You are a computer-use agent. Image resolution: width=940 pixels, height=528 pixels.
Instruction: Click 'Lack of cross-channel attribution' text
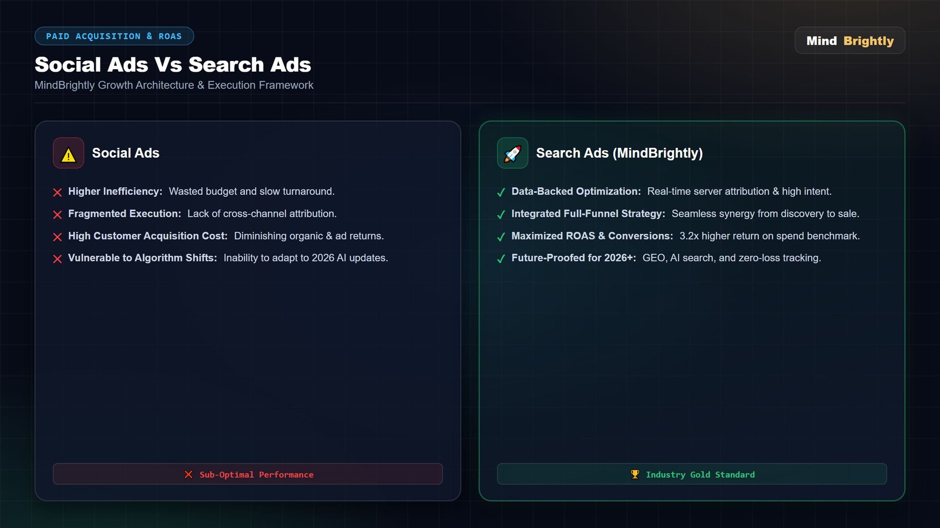point(262,214)
